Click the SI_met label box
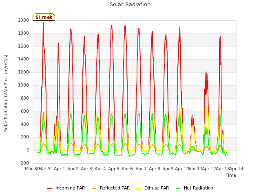The width and height of the screenshot is (261, 196). point(44,17)
